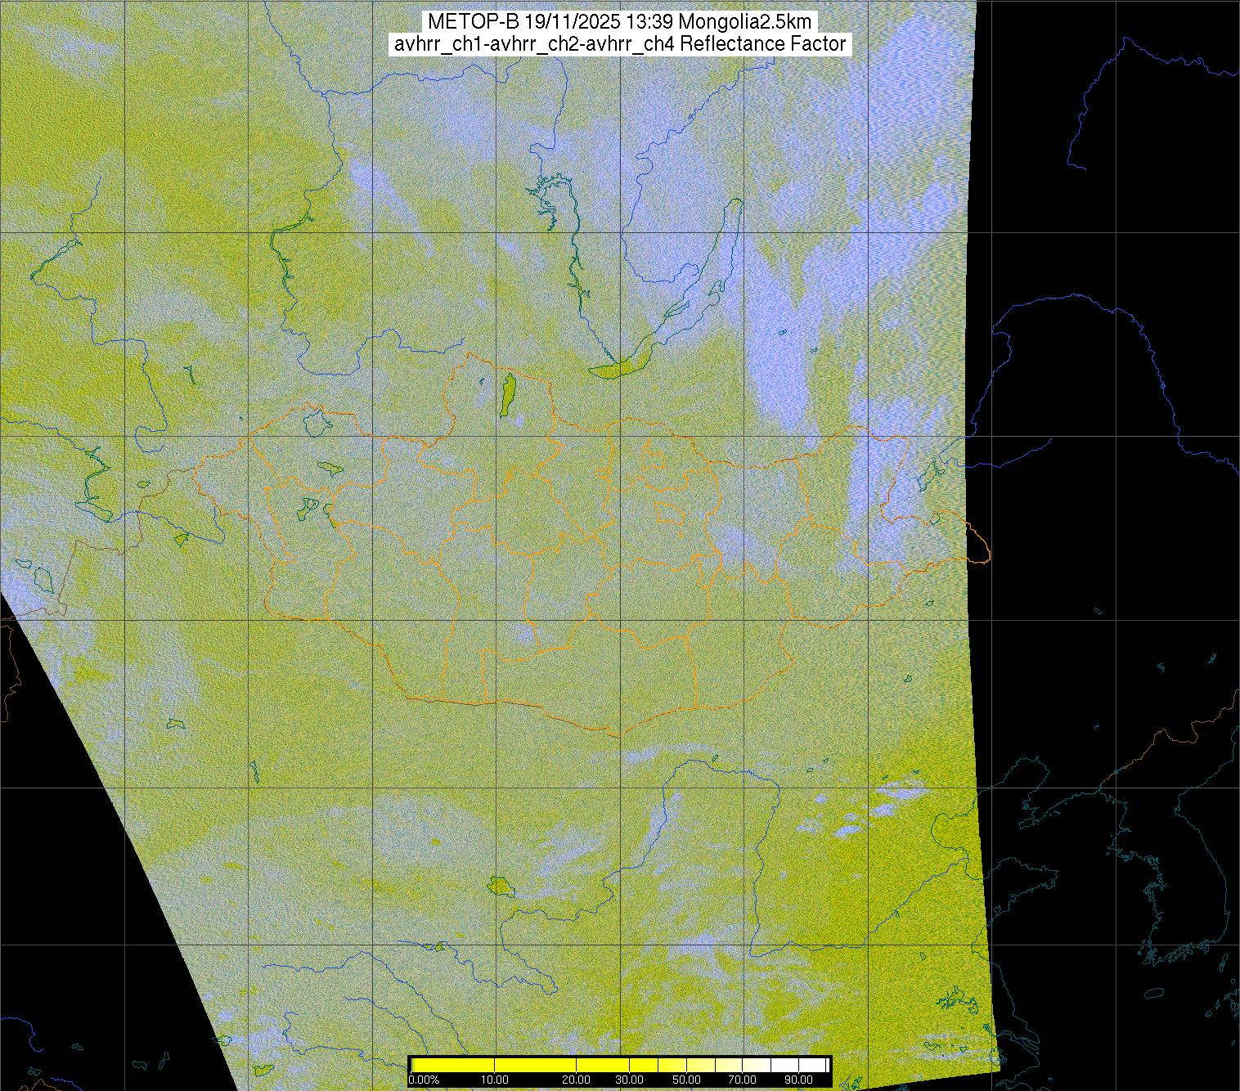Click the green Qinghai Lake south of Mongolia
The width and height of the screenshot is (1240, 1091).
tap(498, 885)
